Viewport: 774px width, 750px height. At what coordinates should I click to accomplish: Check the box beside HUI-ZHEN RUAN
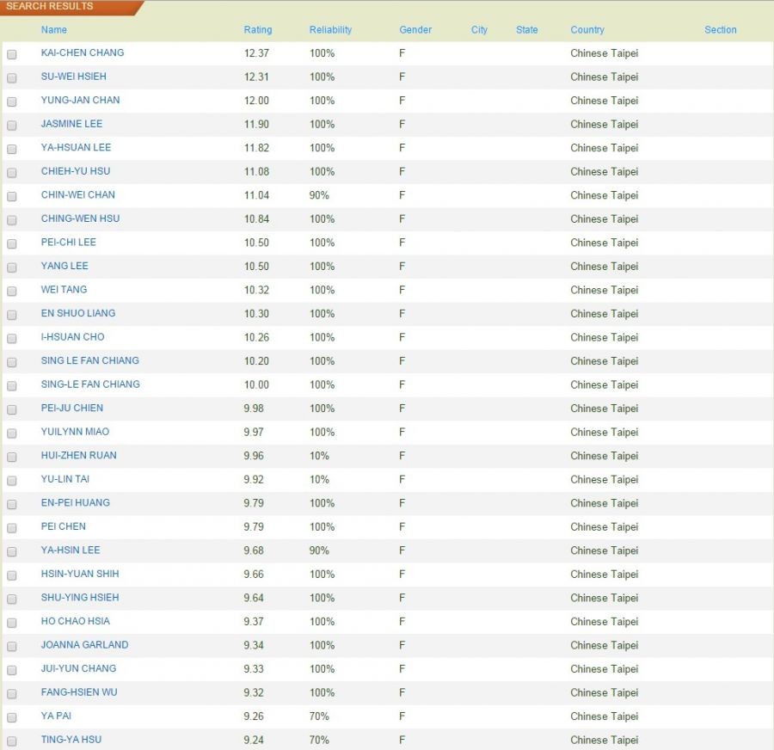pos(12,458)
